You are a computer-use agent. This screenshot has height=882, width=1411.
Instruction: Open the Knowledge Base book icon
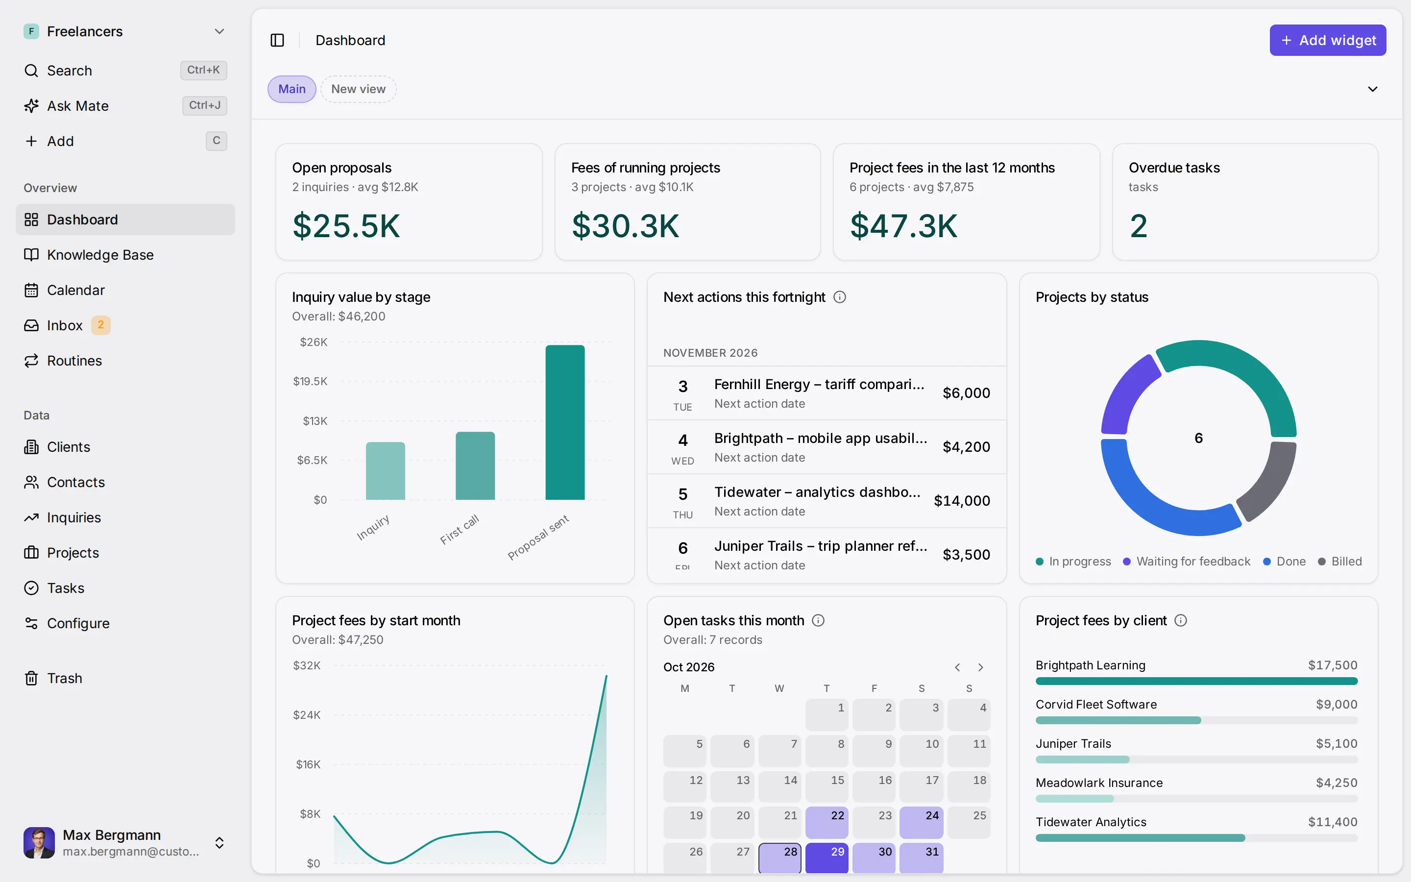(31, 255)
